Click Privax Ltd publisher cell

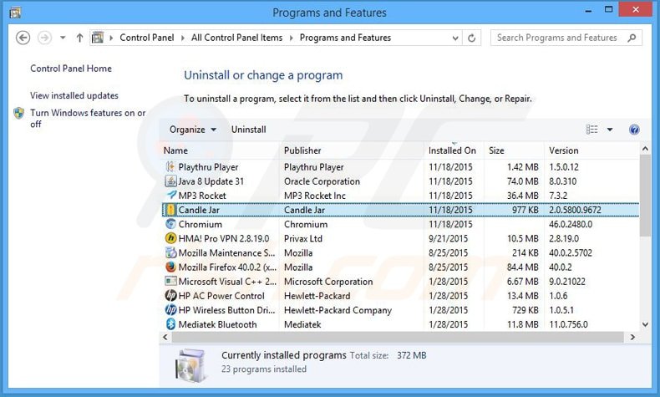click(303, 239)
